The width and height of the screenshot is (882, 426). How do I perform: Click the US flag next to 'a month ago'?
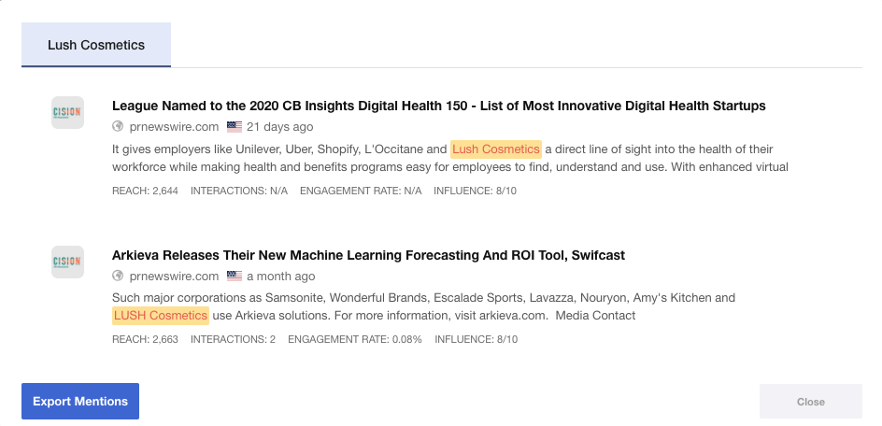point(235,277)
